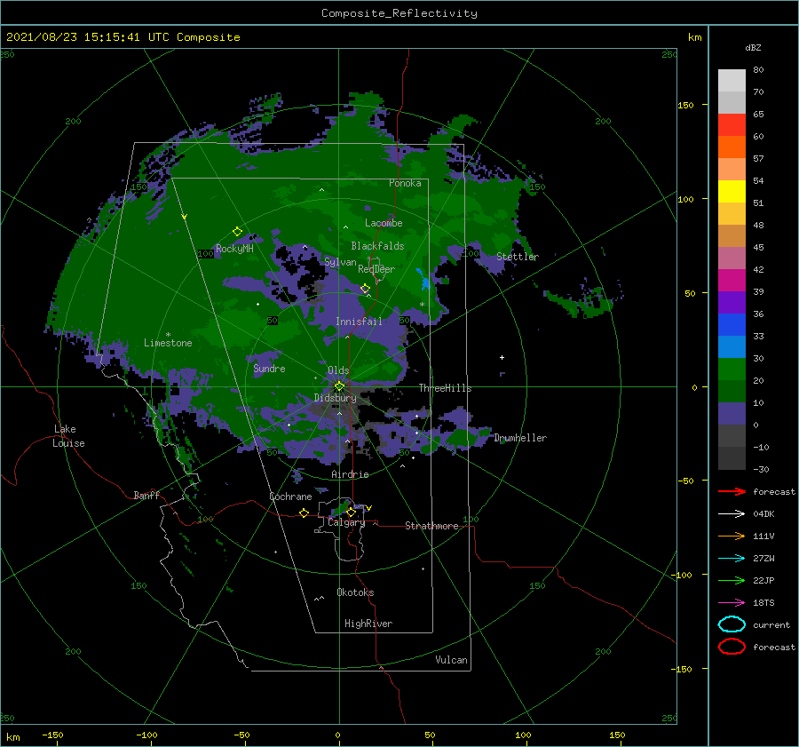Screen dimensions: 799x747
Task: Click the Sylvan label
Action: coord(340,263)
